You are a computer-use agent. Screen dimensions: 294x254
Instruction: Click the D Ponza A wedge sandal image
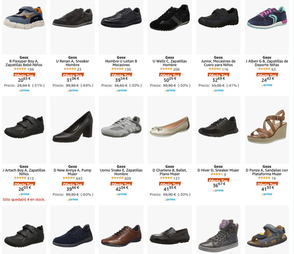pyautogui.click(x=267, y=126)
